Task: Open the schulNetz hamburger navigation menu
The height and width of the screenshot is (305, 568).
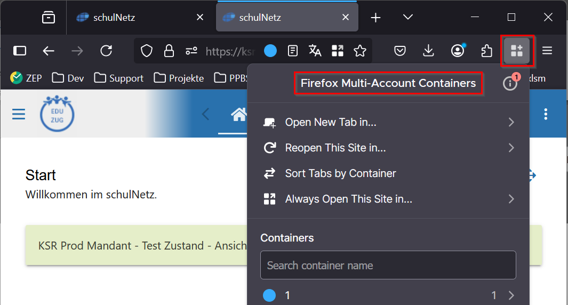Action: point(19,114)
